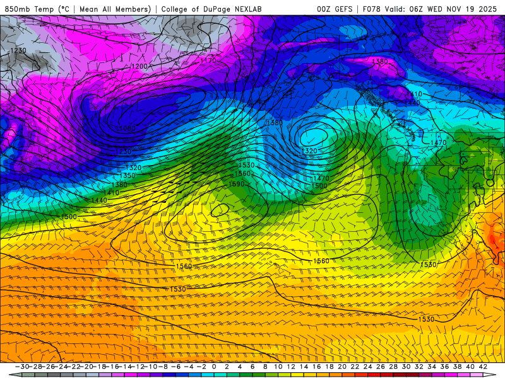Viewport: 505px width, 378px height.
Task: Click the -28 color bar label
Action: tap(36, 367)
